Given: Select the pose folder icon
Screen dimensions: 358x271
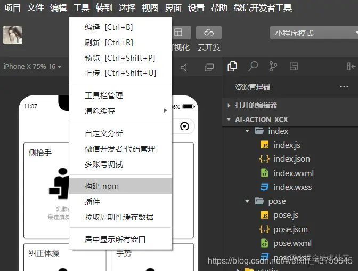Looking at the screenshot, I should (259, 201).
